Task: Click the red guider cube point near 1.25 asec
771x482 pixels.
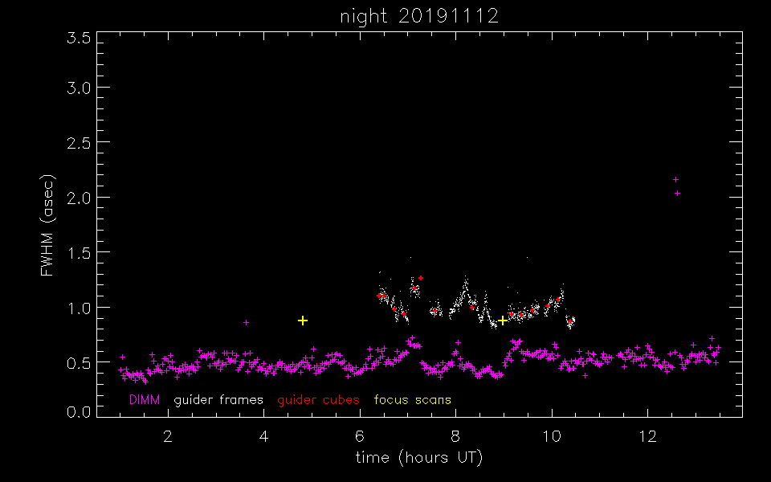Action: (x=421, y=279)
